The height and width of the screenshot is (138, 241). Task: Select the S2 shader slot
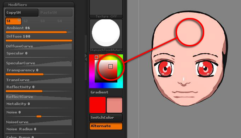(26, 21)
